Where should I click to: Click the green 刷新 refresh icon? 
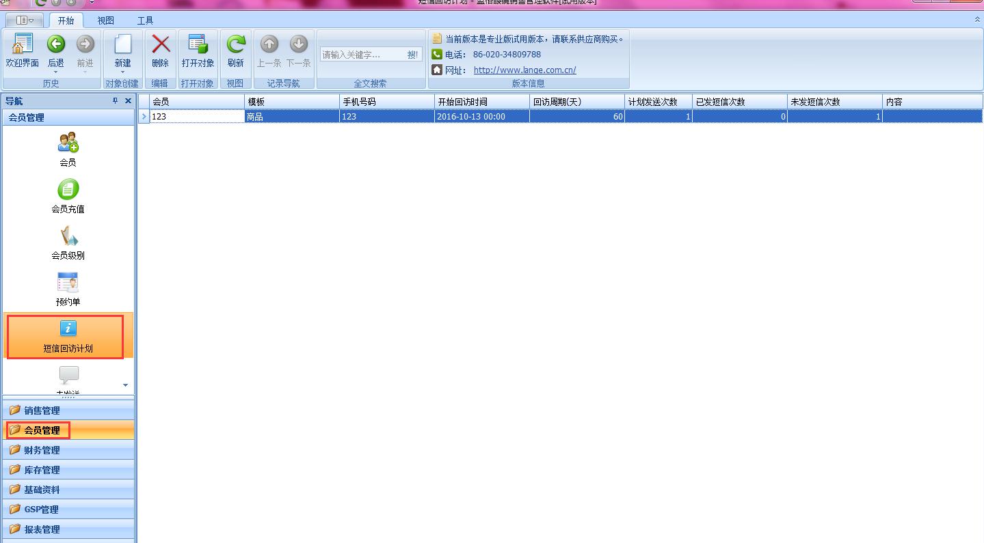coord(236,45)
